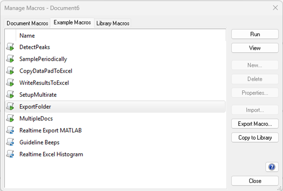Select the ExportFolder macro row
The image size is (283, 191).
pos(35,107)
